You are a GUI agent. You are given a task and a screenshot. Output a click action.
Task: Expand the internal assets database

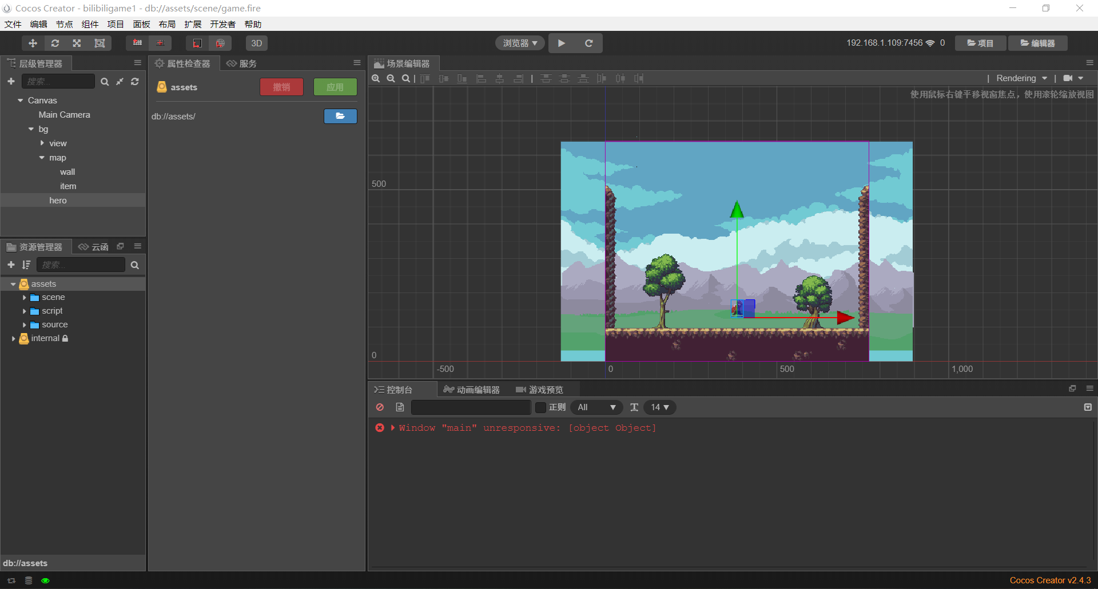[13, 339]
